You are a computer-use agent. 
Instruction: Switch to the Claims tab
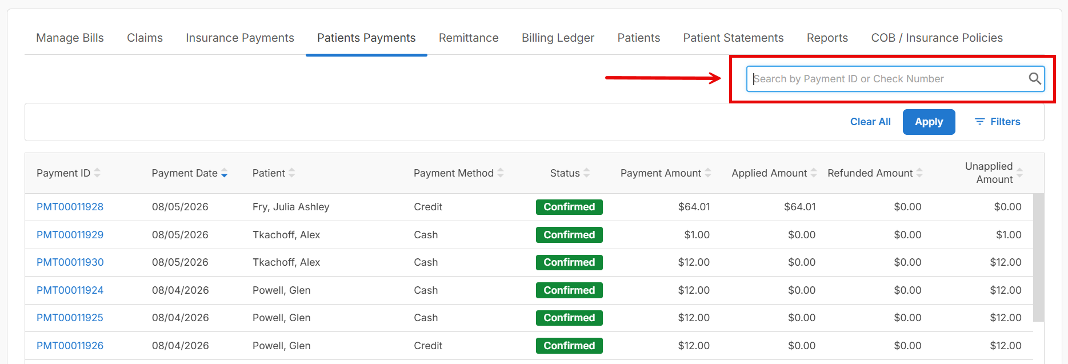tap(145, 38)
